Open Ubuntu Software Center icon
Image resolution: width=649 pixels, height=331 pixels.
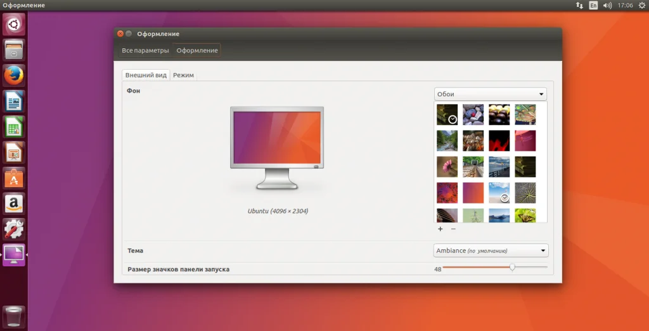coord(14,179)
